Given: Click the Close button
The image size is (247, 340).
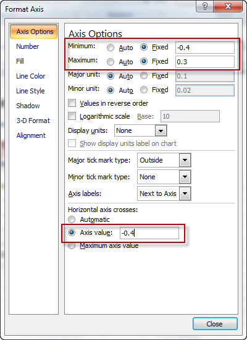Looking at the screenshot, I should click(x=215, y=324).
